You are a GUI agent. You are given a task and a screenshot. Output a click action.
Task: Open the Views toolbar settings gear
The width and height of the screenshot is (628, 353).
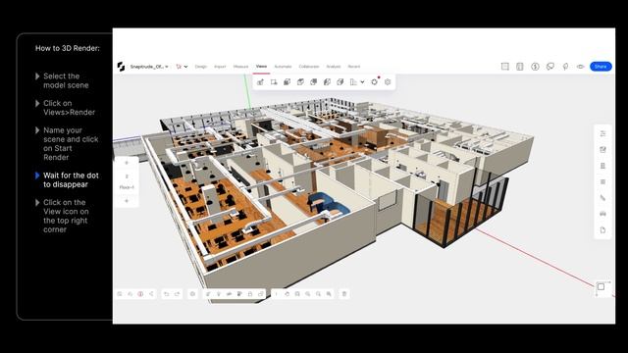tap(388, 82)
